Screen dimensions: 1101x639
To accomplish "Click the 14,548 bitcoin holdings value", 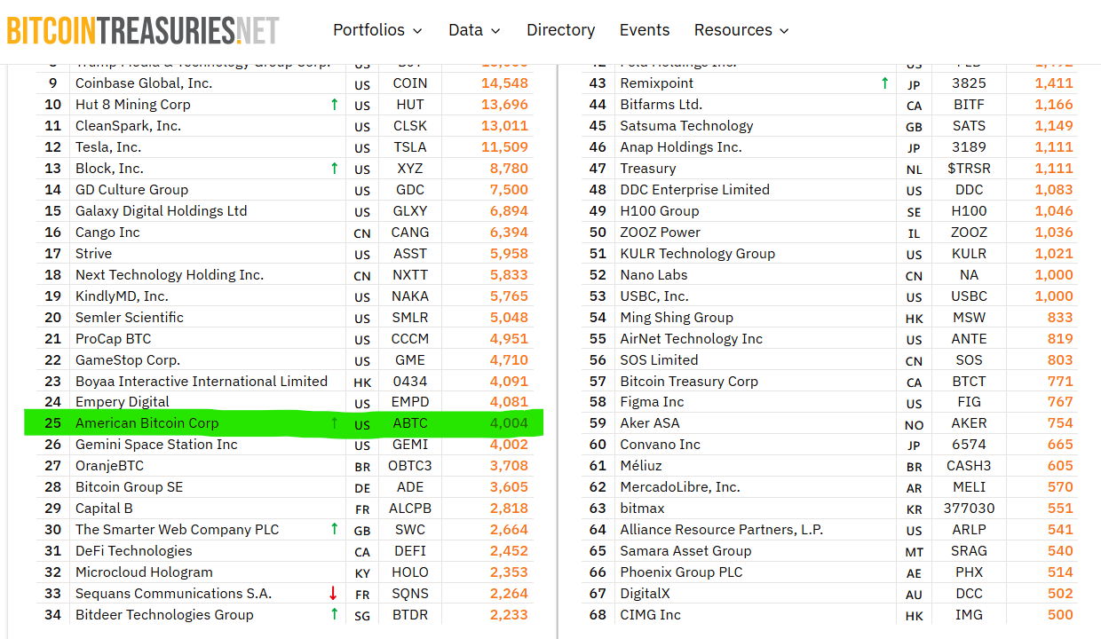I will pyautogui.click(x=504, y=83).
